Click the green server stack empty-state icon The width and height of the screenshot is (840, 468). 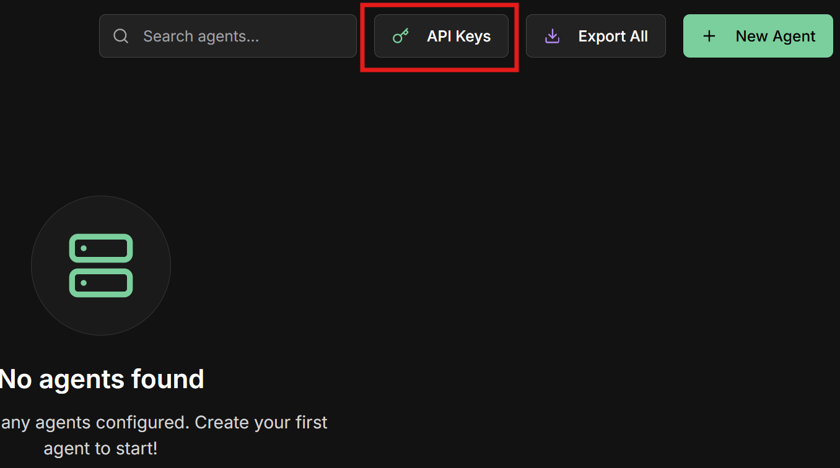tap(101, 266)
